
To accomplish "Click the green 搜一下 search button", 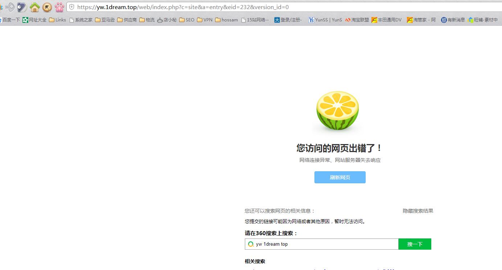I will click(x=415, y=244).
